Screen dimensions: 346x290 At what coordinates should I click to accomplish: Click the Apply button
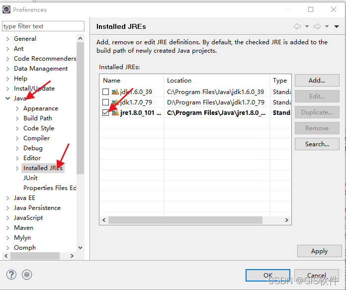click(x=319, y=251)
